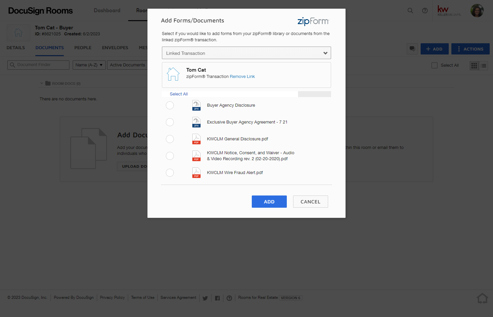Click the Remove Link hyperlink
The width and height of the screenshot is (493, 317).
point(242,77)
